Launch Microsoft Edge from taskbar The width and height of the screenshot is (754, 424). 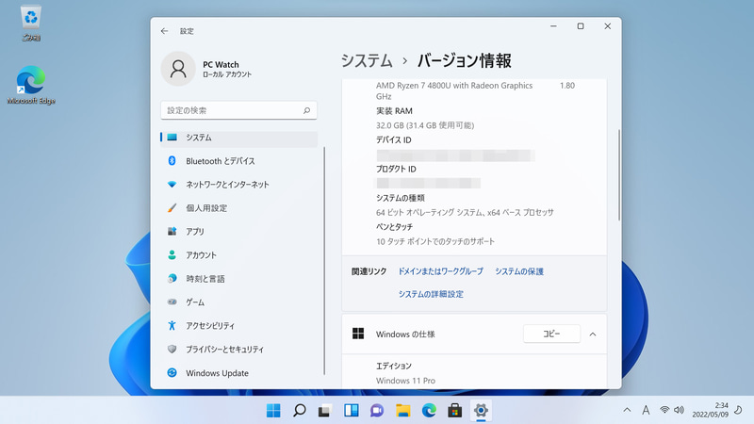[429, 411]
